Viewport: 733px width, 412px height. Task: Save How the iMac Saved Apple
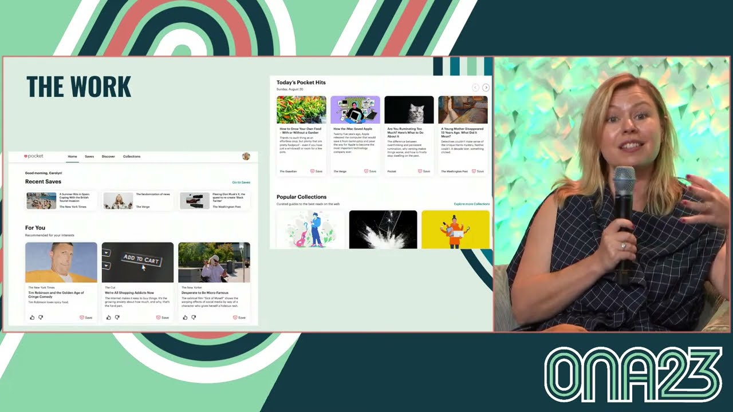tap(371, 171)
